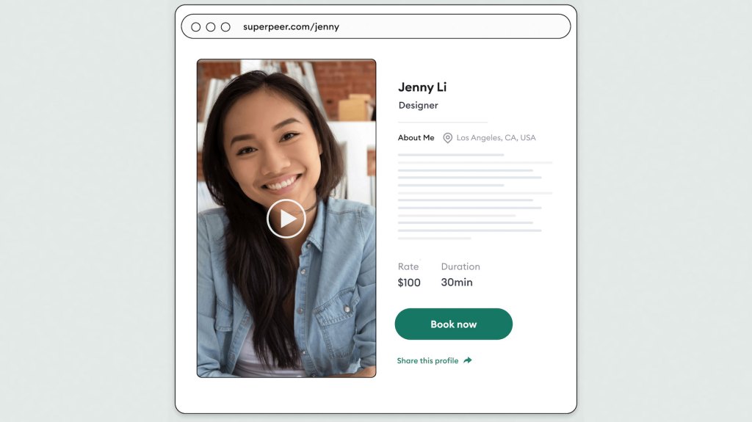This screenshot has width=752, height=422.
Task: Click the Los Angeles, CA, USA location
Action: tap(496, 138)
